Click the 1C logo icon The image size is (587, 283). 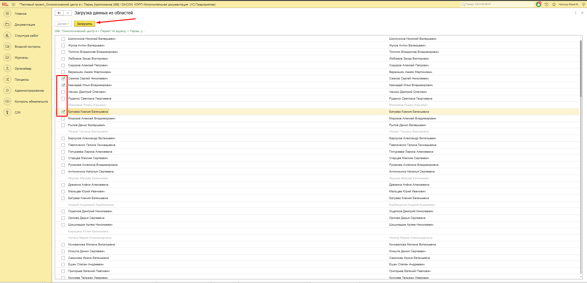pos(5,4)
